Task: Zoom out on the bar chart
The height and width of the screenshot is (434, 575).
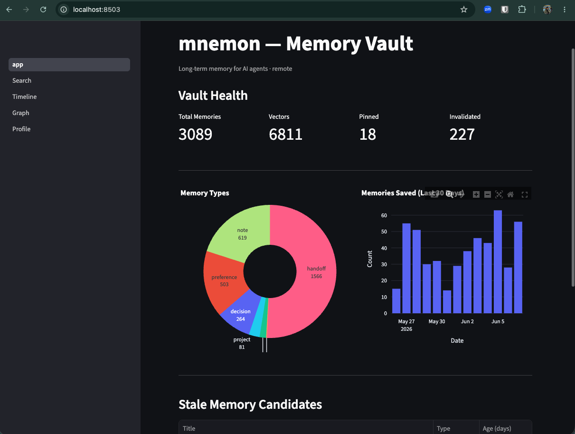Action: (487, 194)
